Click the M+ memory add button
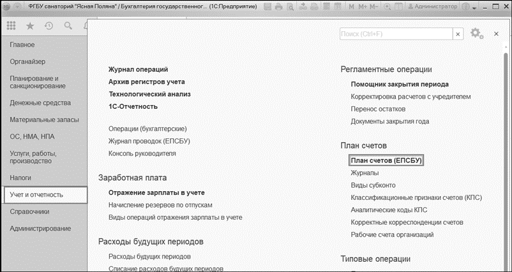Image resolution: width=512 pixels, height=272 pixels. point(363,6)
